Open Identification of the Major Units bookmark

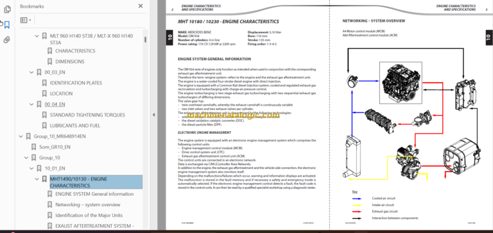(x=89, y=215)
